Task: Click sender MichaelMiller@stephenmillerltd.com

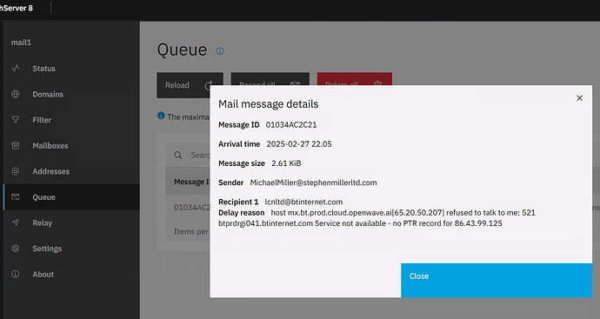Action: [313, 183]
